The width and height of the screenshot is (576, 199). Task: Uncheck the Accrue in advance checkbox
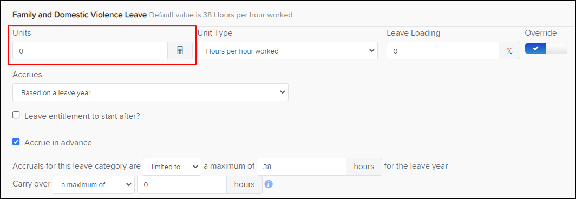16,142
